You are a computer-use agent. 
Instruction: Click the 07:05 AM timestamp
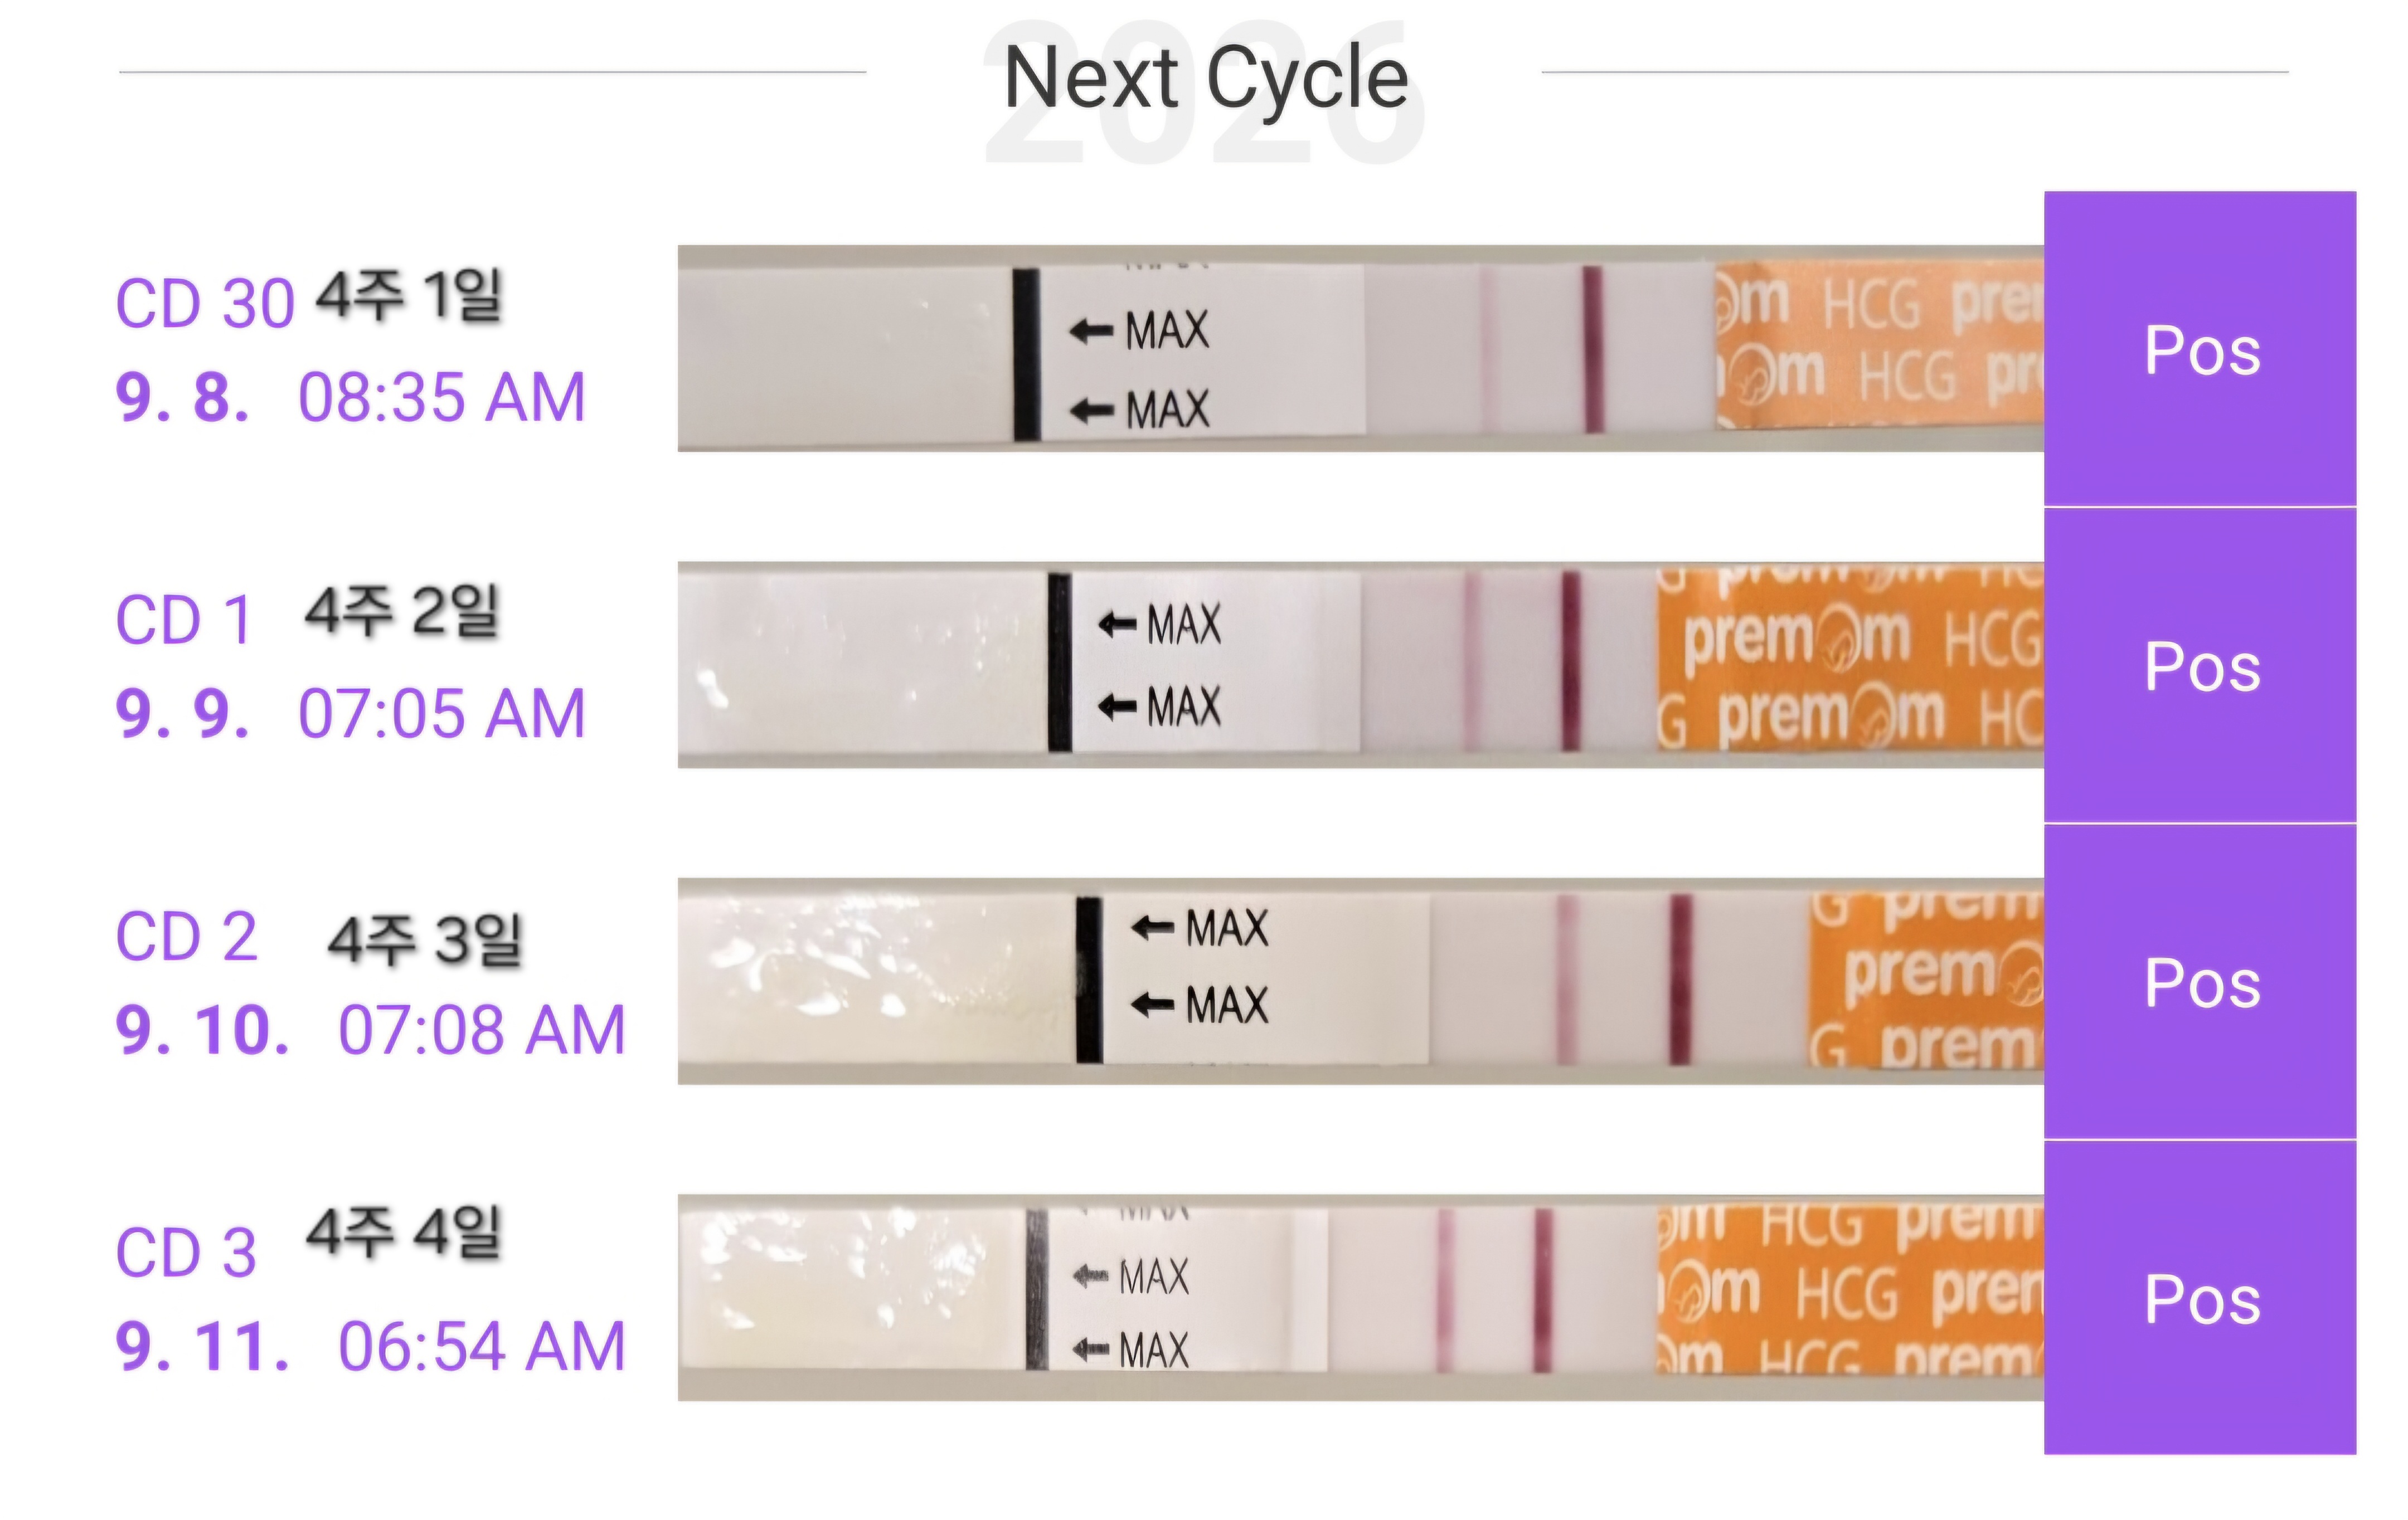pos(441,713)
